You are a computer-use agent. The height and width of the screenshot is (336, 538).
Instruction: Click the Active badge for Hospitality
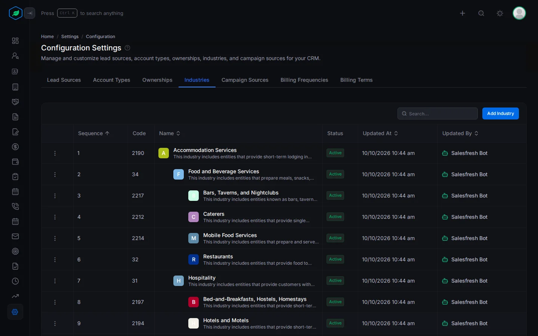click(336, 281)
